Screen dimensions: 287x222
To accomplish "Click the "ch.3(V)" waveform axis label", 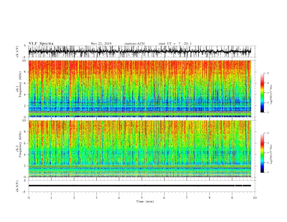I will click(x=17, y=186).
